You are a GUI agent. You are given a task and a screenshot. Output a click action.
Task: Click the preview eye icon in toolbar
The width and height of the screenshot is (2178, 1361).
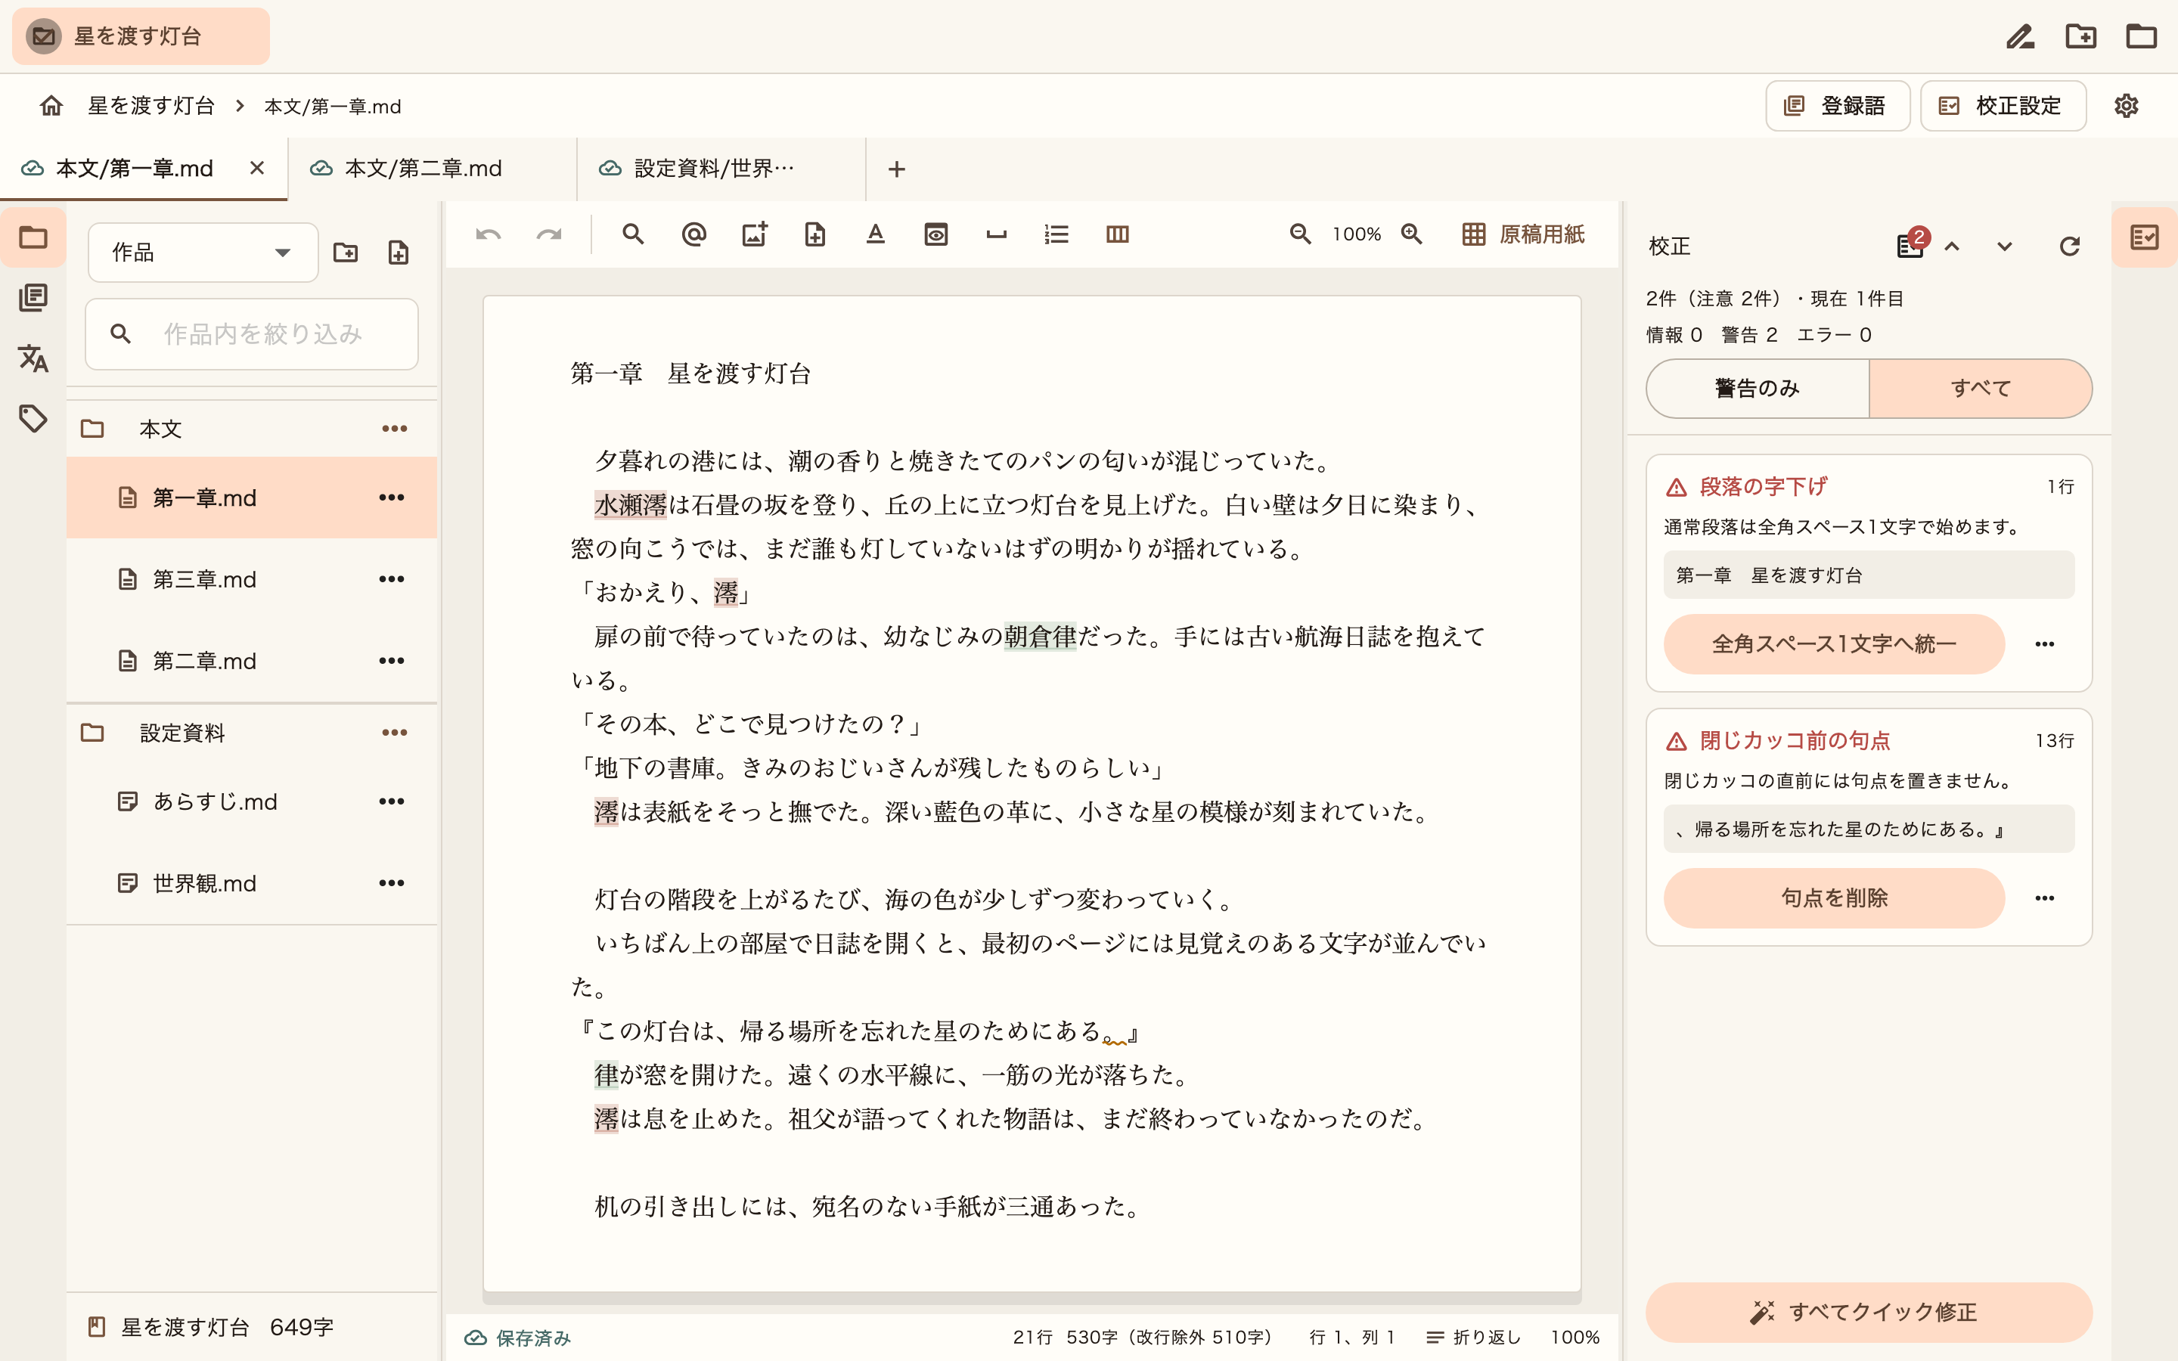click(936, 235)
